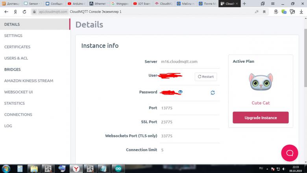Click the padlock site security icon
307x173 pixels.
34,12
